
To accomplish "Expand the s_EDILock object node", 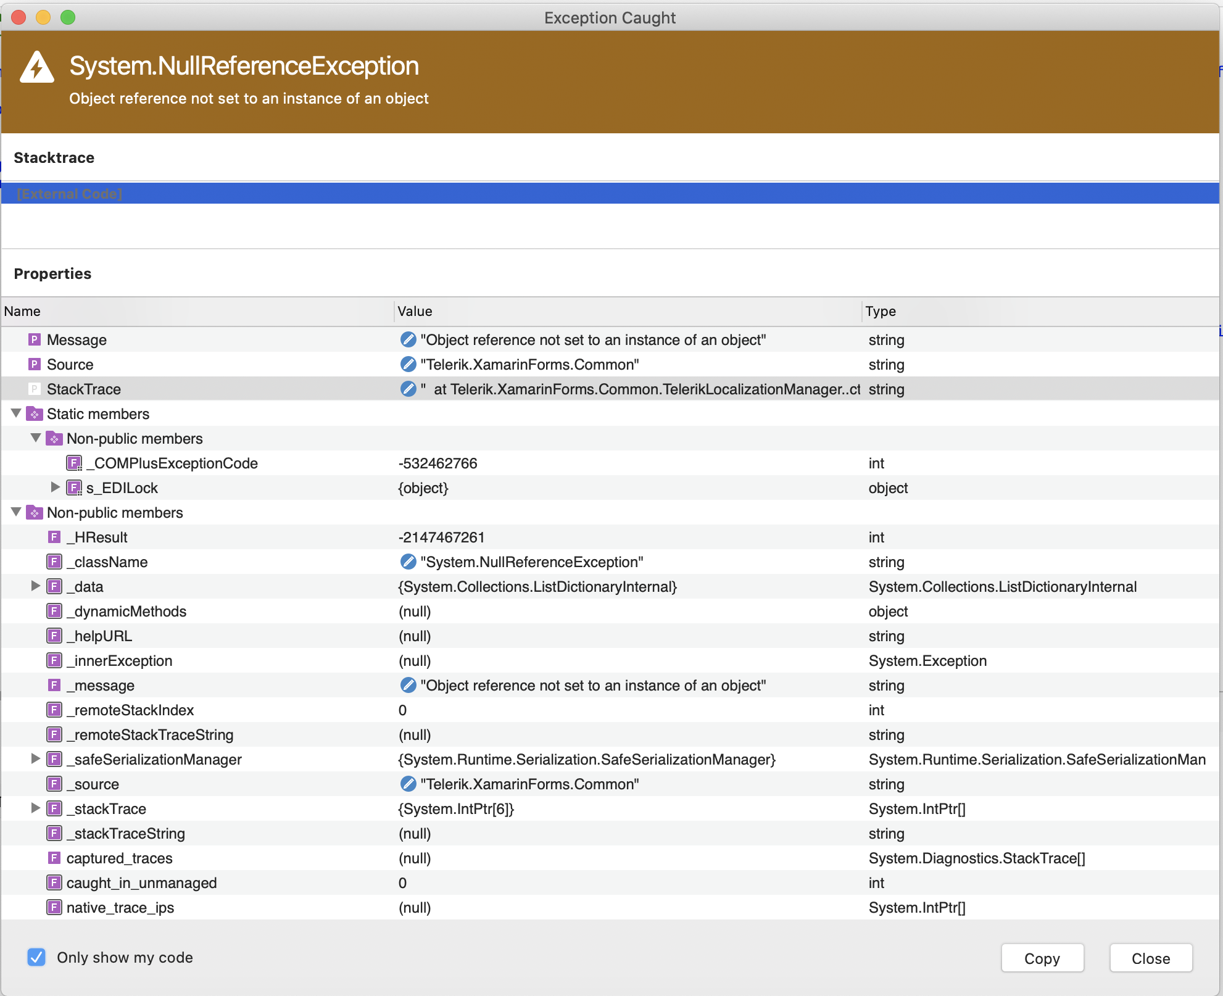I will (55, 488).
